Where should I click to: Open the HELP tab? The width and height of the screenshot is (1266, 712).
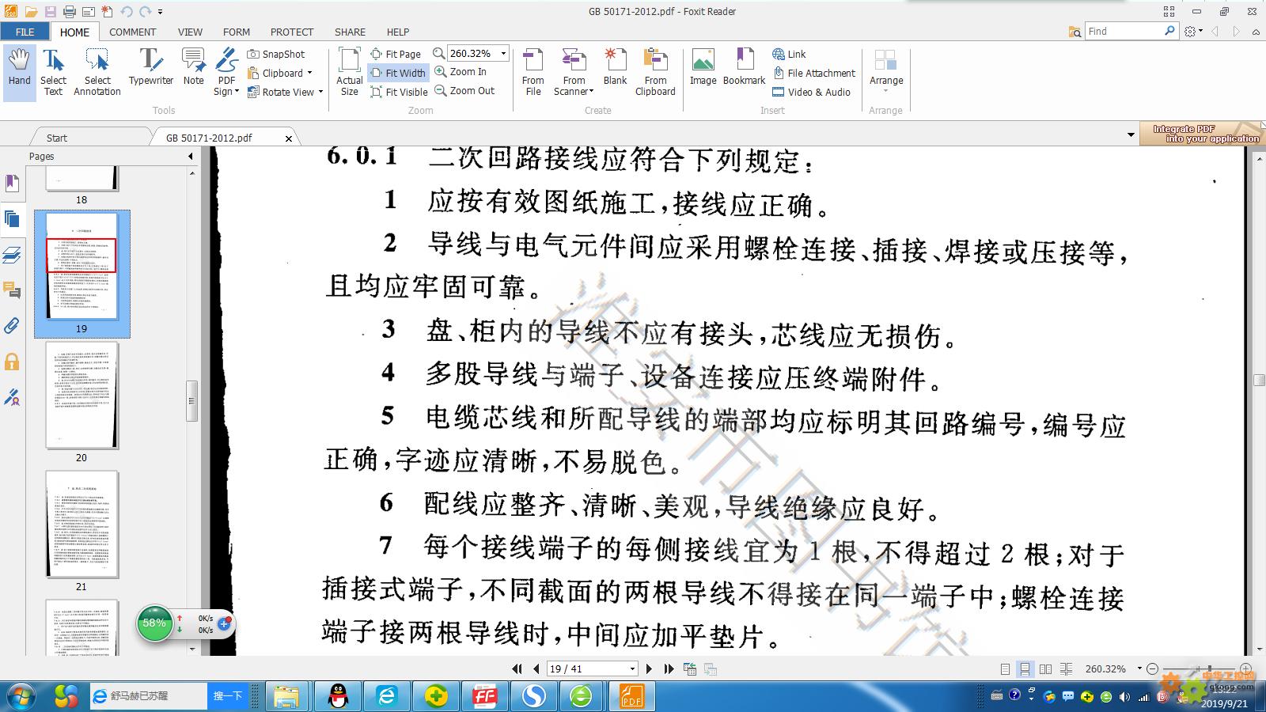[x=398, y=32]
